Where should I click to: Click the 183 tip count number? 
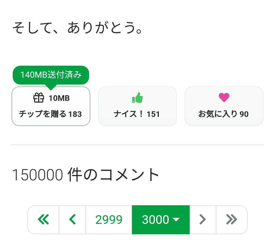point(75,114)
